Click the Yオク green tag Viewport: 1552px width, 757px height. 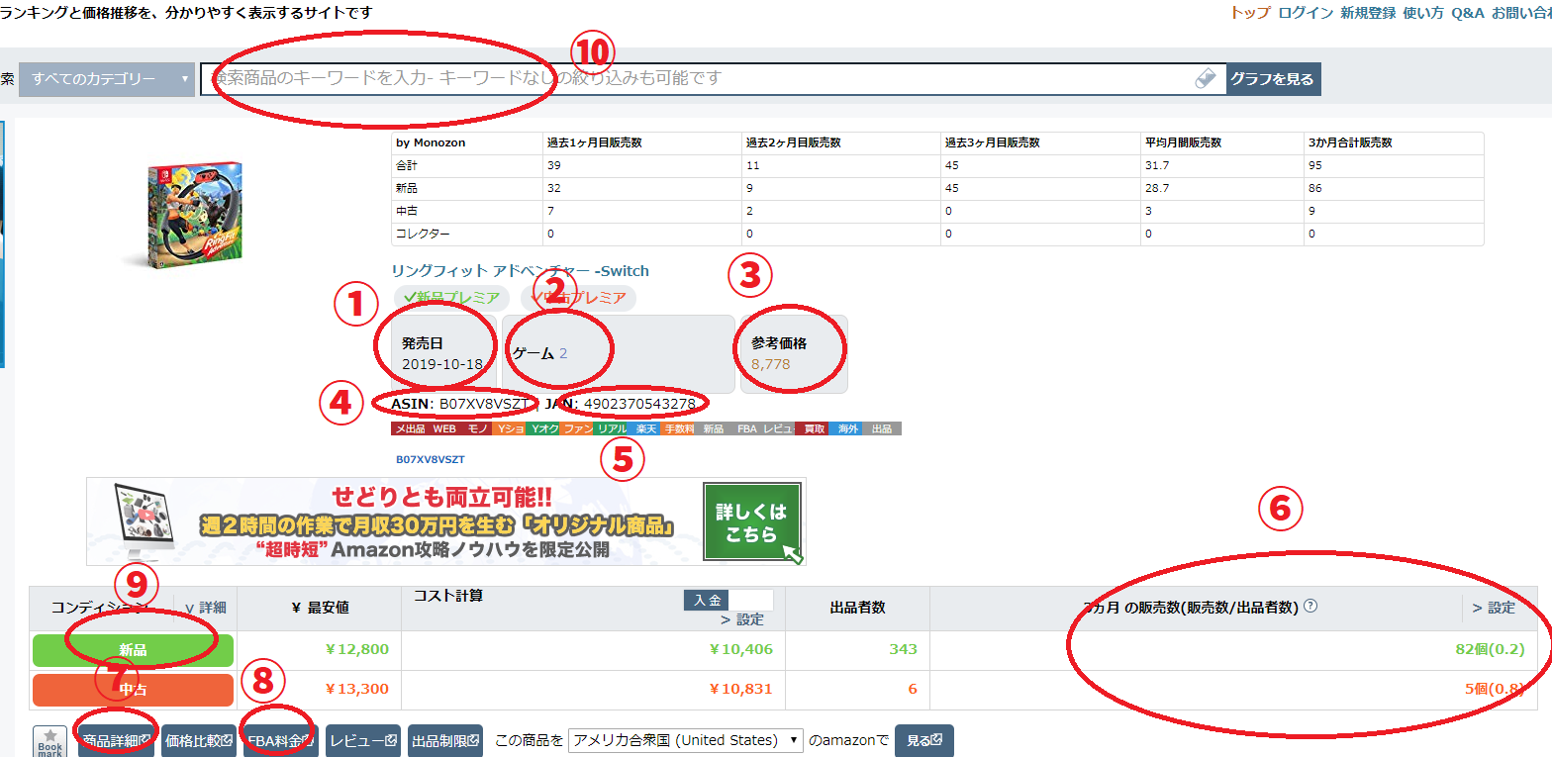tap(544, 428)
